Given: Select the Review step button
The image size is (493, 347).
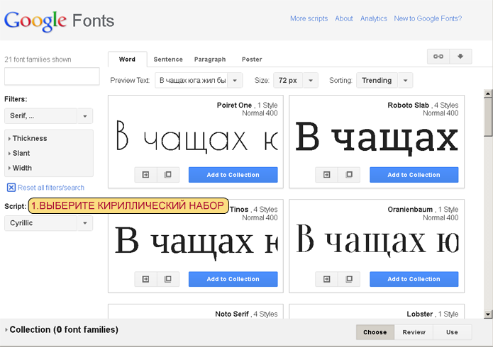Looking at the screenshot, I should pos(414,332).
